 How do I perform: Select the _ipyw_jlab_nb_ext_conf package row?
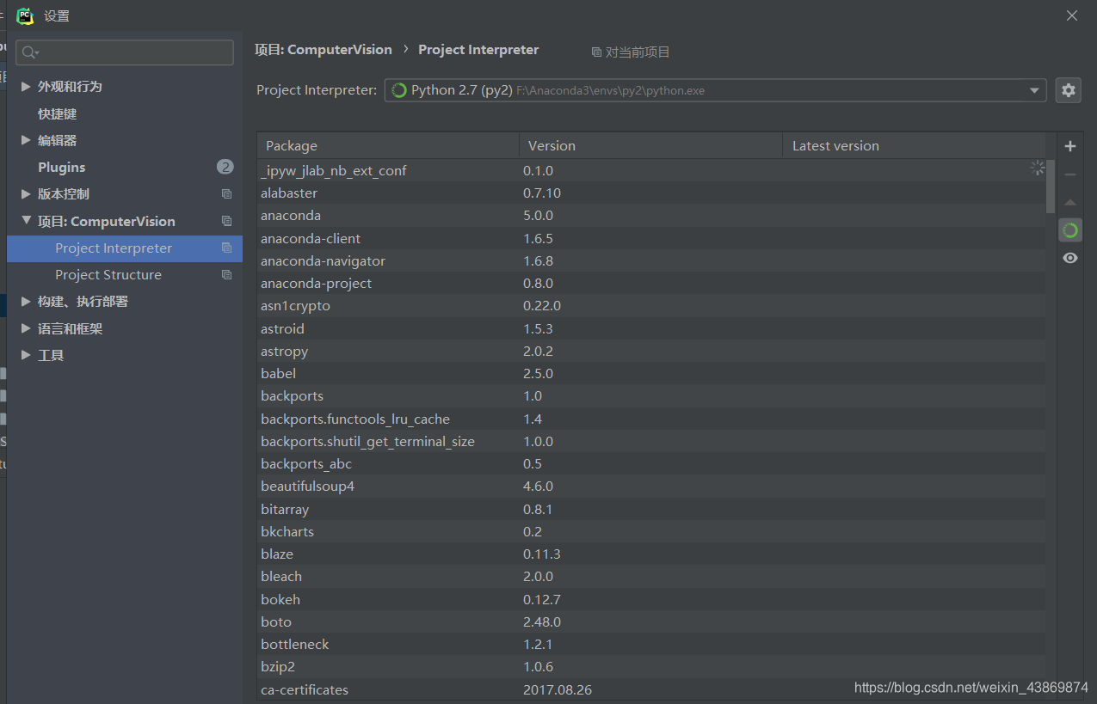[x=651, y=170]
